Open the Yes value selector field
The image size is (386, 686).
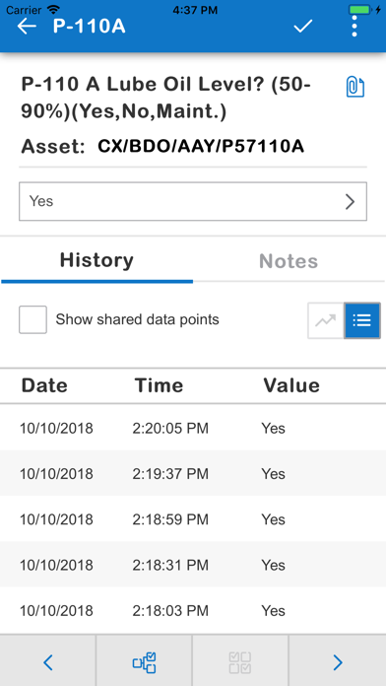coord(193,201)
